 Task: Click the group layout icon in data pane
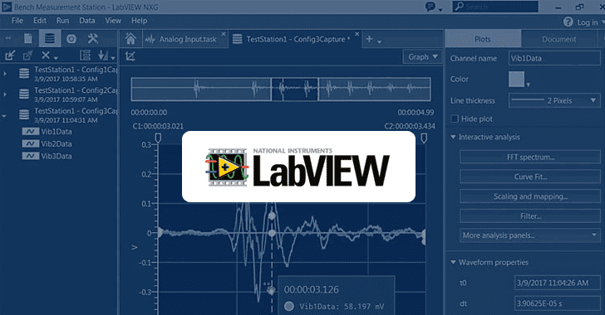[x=85, y=56]
